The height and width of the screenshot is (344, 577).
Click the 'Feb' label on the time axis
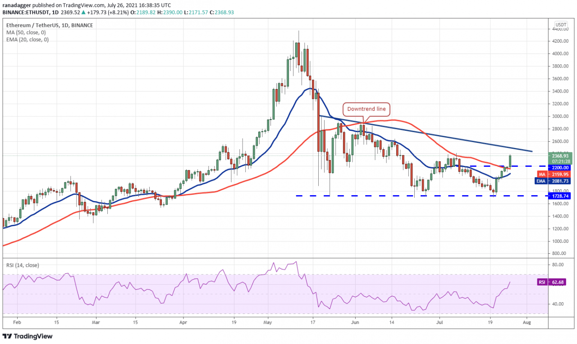point(17,322)
